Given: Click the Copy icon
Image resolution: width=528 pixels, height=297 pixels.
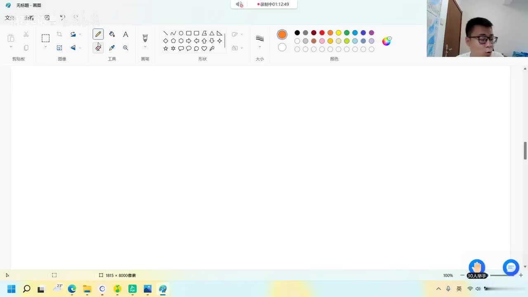Looking at the screenshot, I should point(26,48).
